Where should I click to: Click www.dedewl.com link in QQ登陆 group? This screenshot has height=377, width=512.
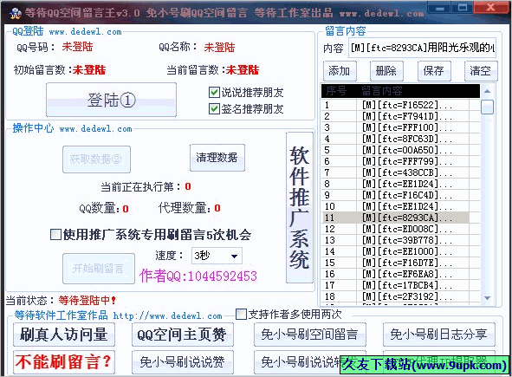coord(85,32)
